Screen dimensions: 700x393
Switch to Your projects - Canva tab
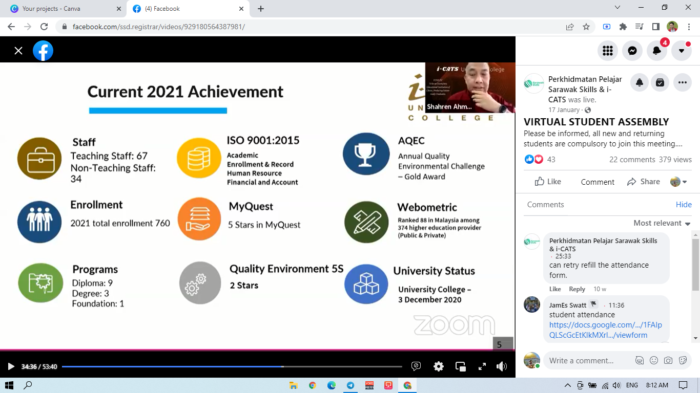click(51, 9)
